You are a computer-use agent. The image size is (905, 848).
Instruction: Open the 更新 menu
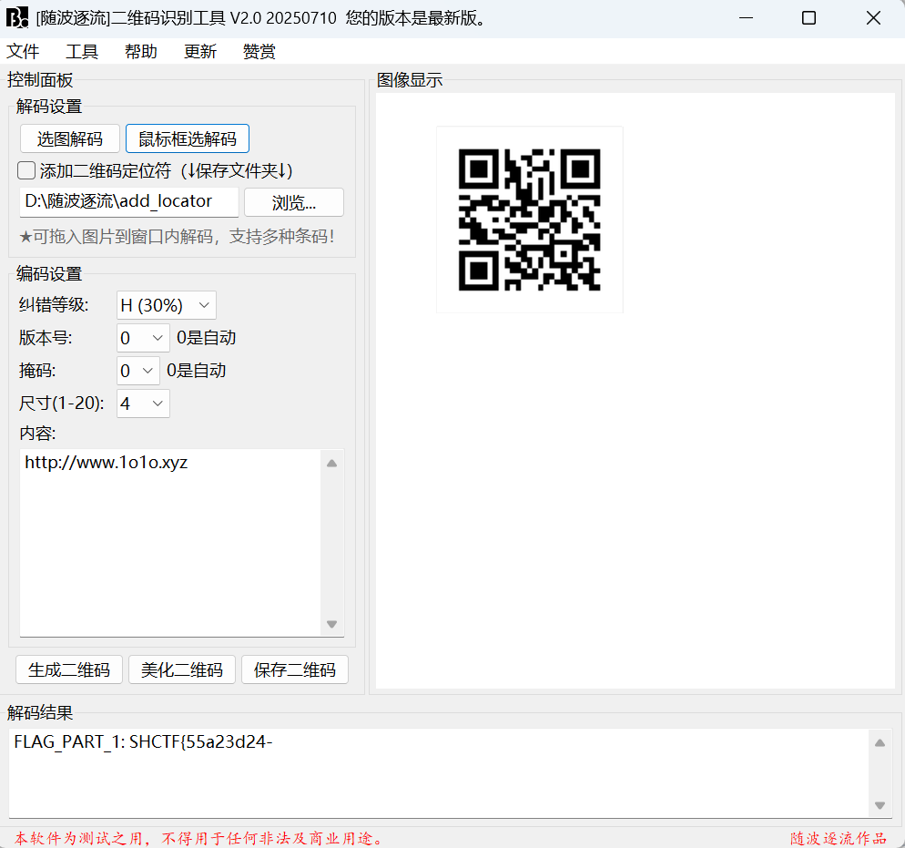tap(200, 52)
